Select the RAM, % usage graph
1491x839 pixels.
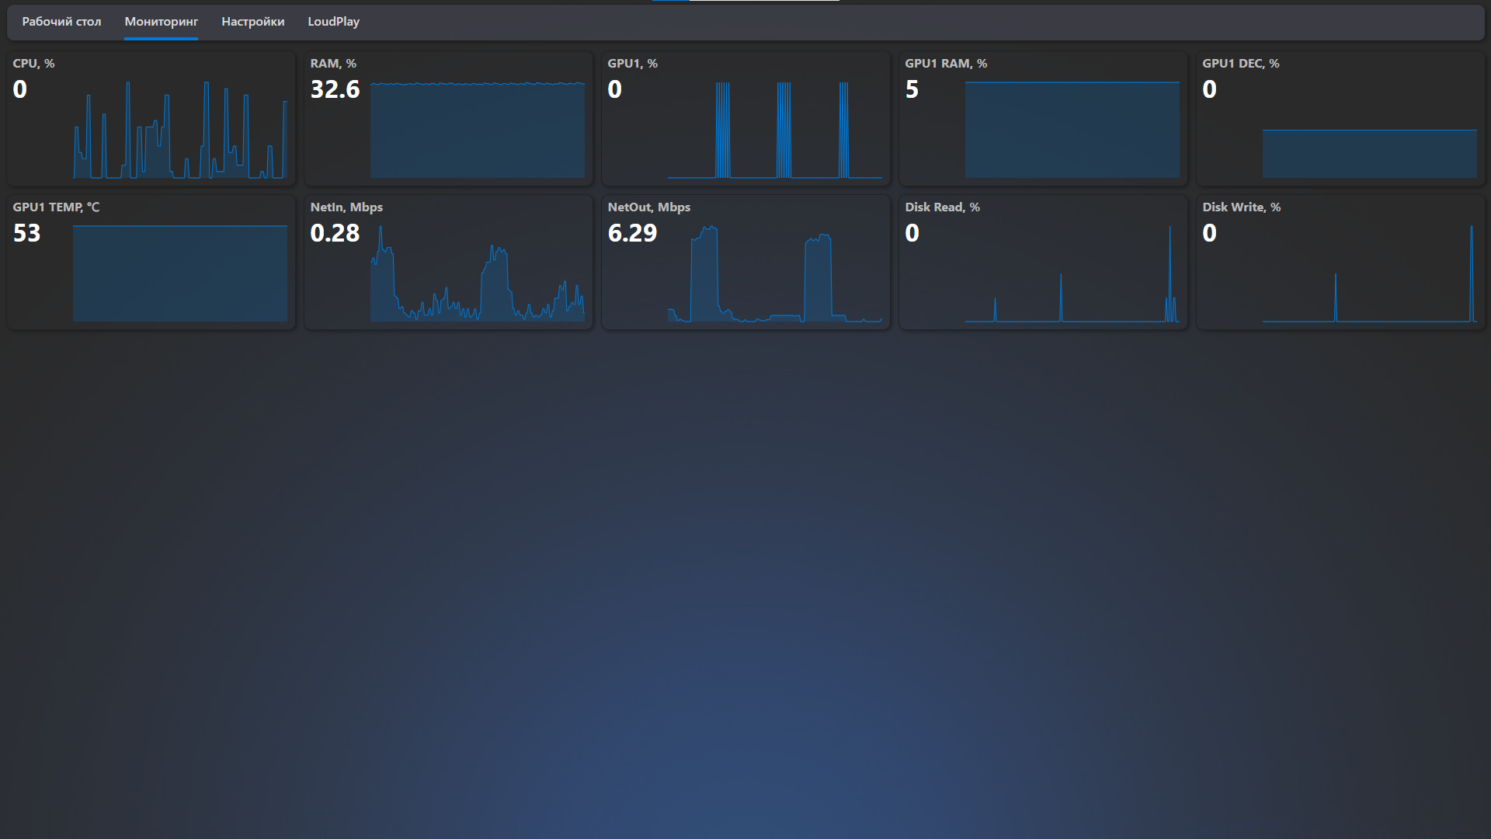[x=477, y=131]
